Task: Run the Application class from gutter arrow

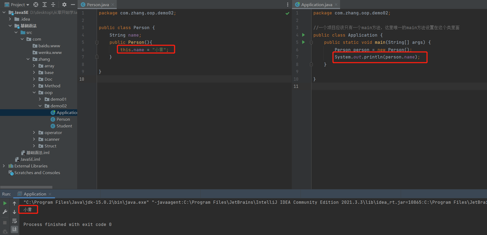Action: [303, 35]
